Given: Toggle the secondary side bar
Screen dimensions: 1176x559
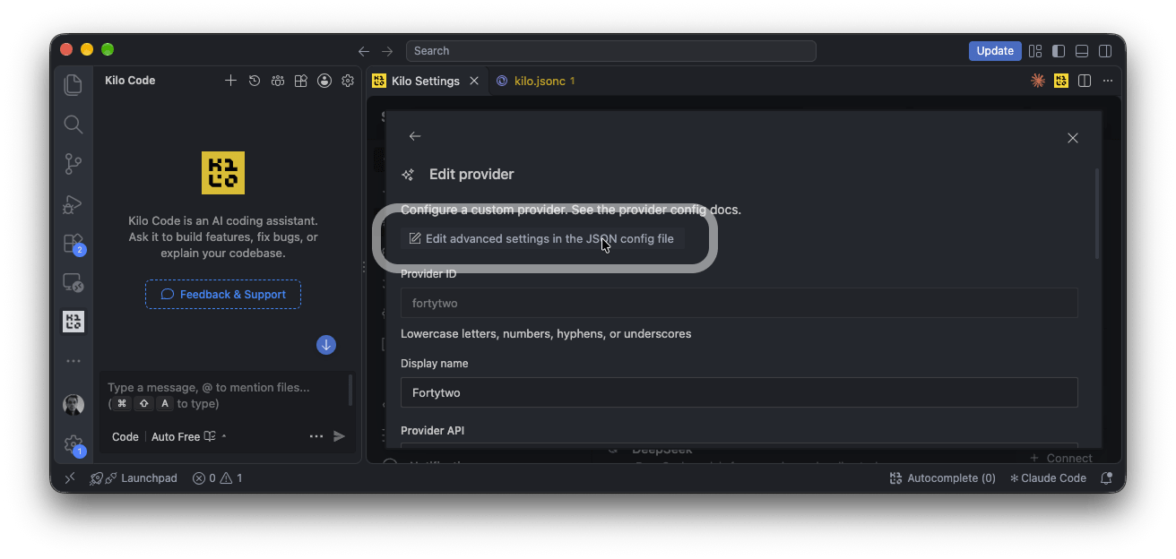Looking at the screenshot, I should [1106, 51].
